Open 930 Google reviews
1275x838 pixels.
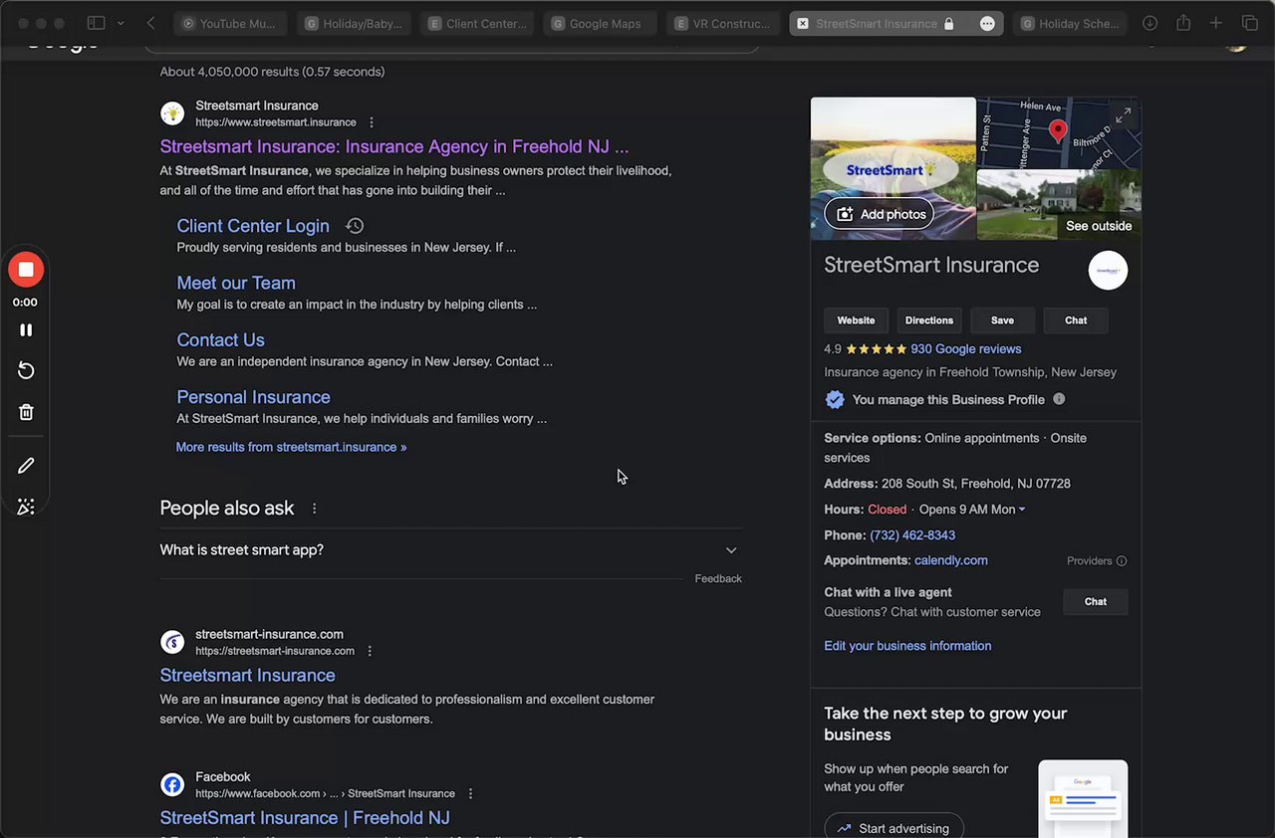pyautogui.click(x=965, y=349)
